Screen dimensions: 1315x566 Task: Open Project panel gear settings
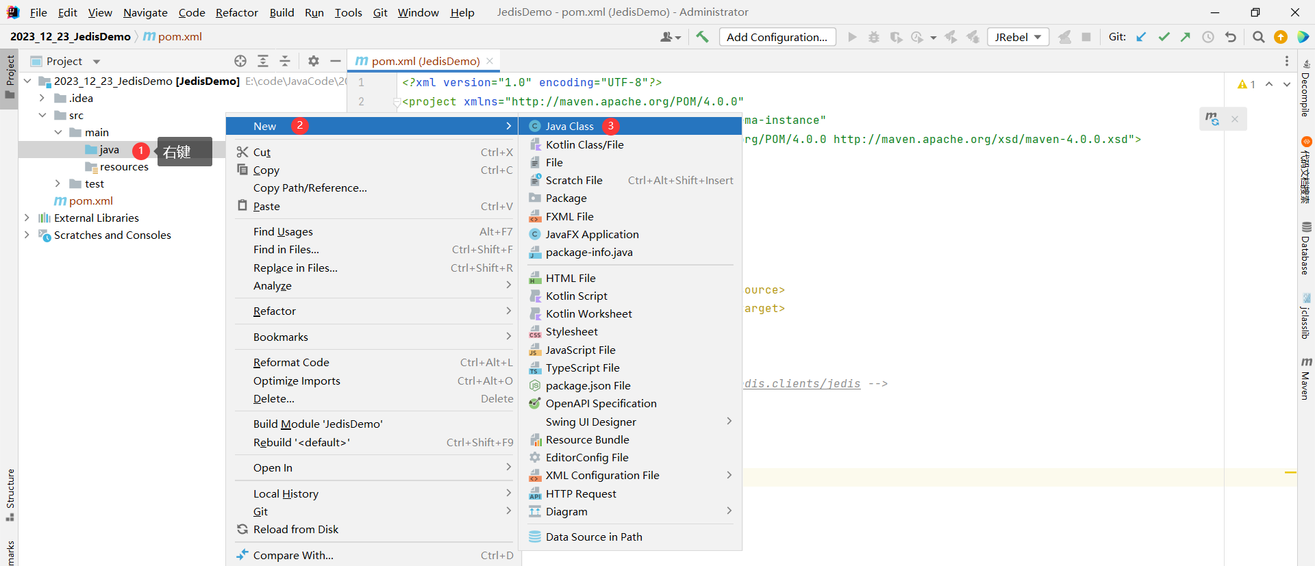coord(314,61)
